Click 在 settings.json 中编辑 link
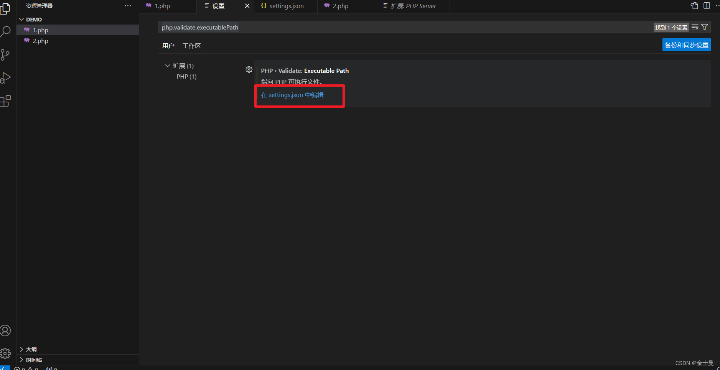The width and height of the screenshot is (720, 370). pyautogui.click(x=292, y=95)
